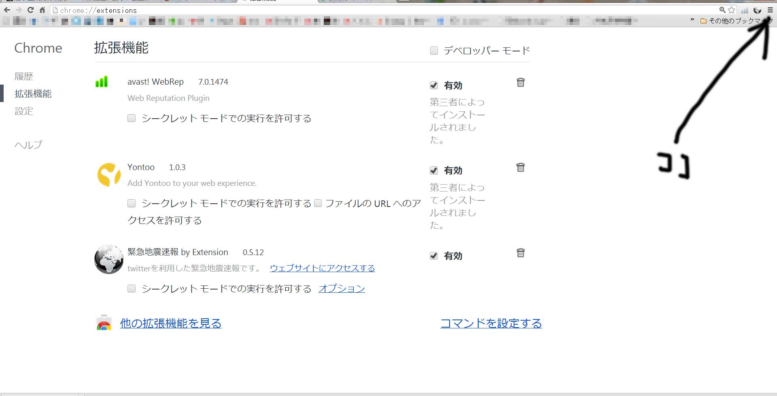Click the Yontoo extension name text
Image resolution: width=777 pixels, height=396 pixels.
[x=141, y=167]
